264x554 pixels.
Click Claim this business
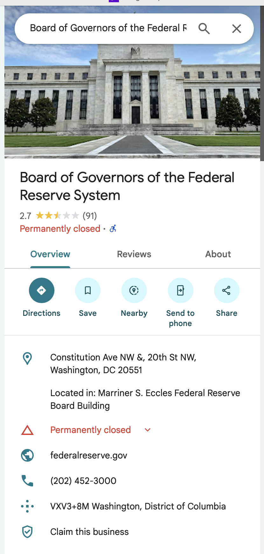pos(89,532)
